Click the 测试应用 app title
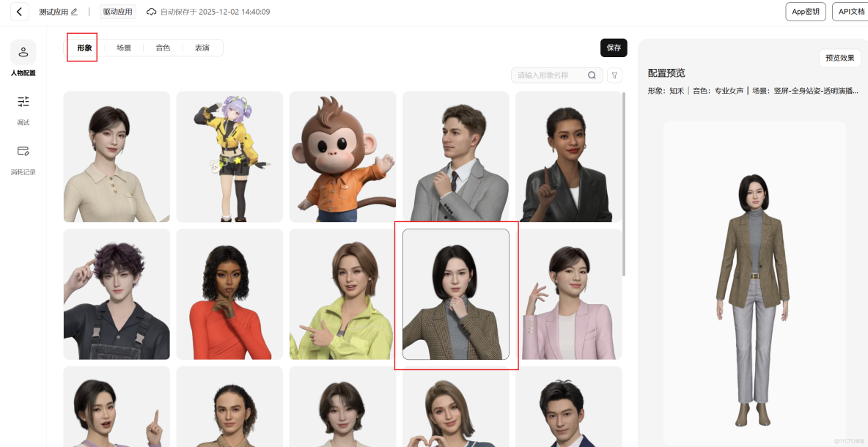Viewport: 868px width, 447px height. (x=53, y=12)
